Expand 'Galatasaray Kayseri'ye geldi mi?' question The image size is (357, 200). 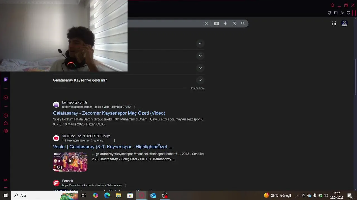(x=129, y=80)
